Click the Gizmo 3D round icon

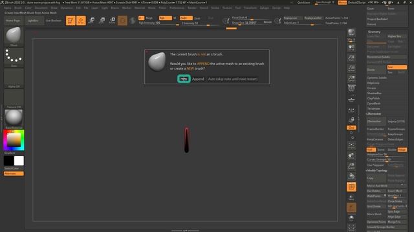pos(122,21)
